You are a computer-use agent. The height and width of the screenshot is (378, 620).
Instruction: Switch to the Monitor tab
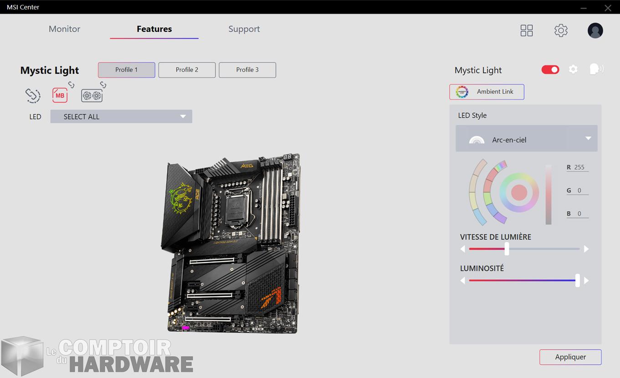pos(64,29)
